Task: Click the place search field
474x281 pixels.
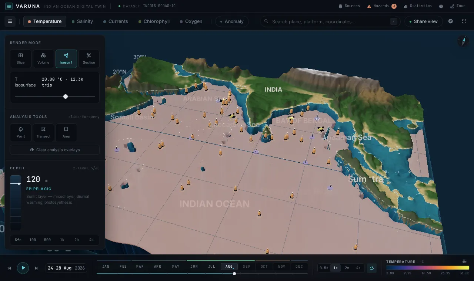Action: coord(330,21)
